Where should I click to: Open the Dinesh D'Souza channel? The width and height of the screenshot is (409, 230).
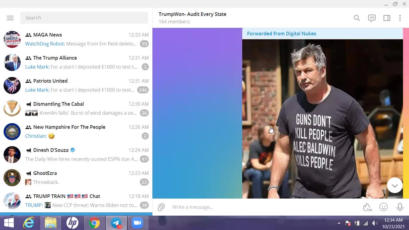coord(76,155)
